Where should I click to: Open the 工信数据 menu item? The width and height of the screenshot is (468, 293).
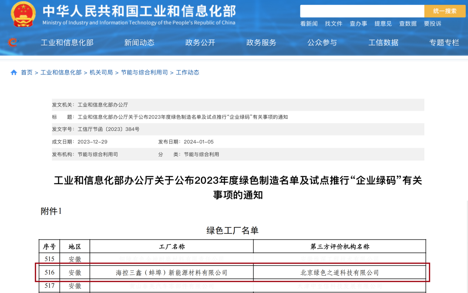pyautogui.click(x=383, y=42)
